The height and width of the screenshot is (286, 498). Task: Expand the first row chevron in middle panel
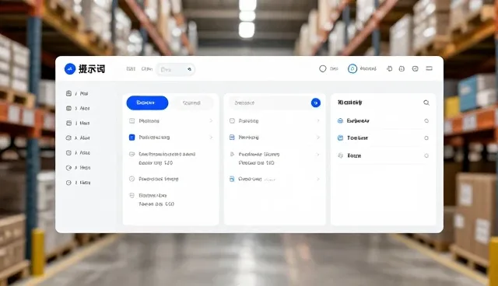tap(318, 120)
